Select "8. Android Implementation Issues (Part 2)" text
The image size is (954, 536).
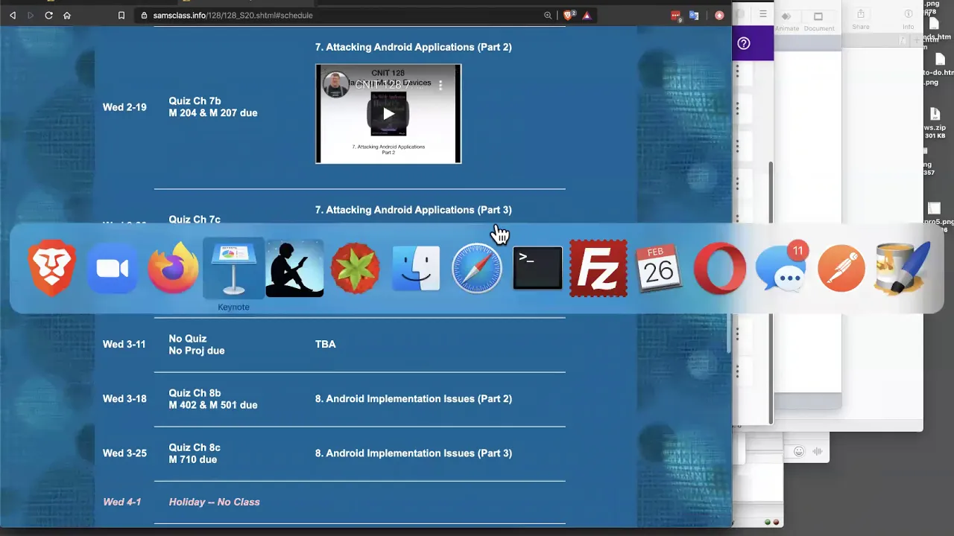[414, 399]
